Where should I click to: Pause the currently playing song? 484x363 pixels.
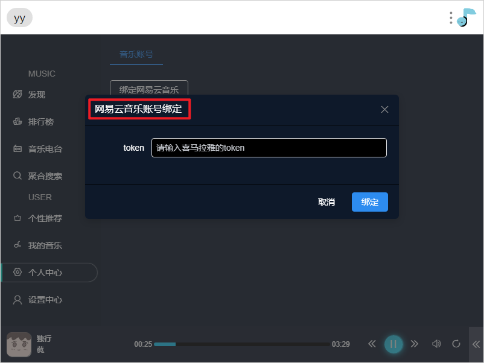(393, 344)
